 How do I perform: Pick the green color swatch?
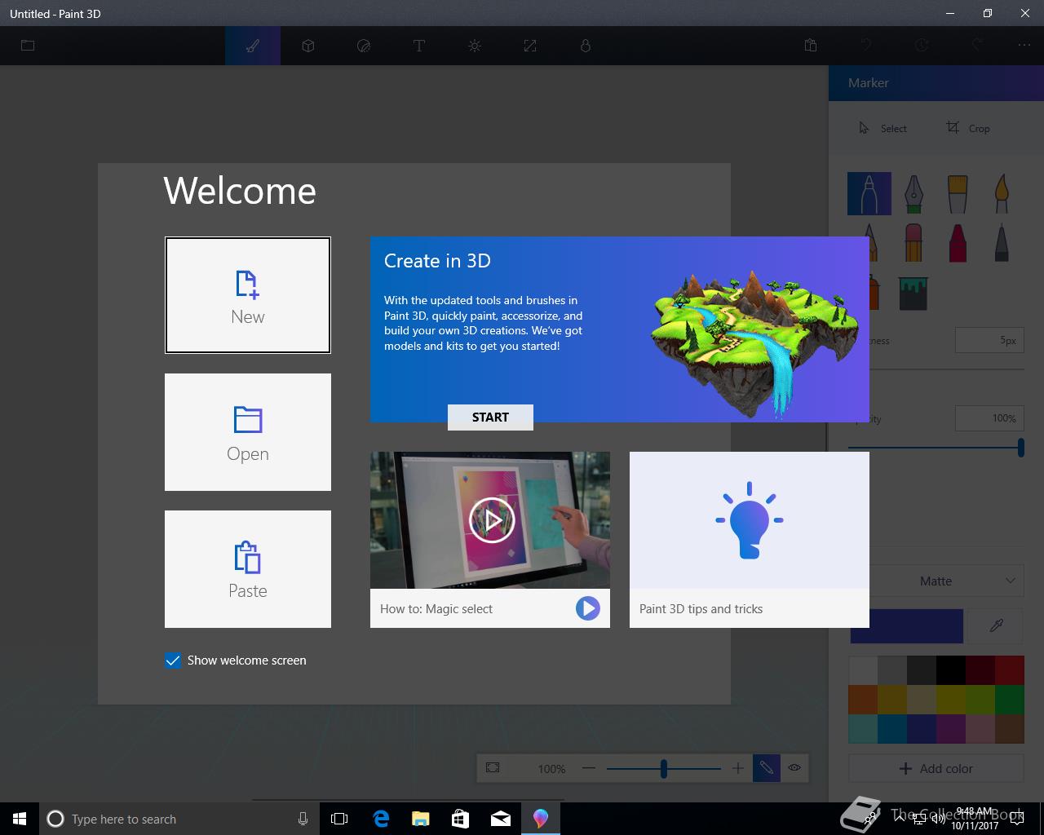tap(1010, 700)
